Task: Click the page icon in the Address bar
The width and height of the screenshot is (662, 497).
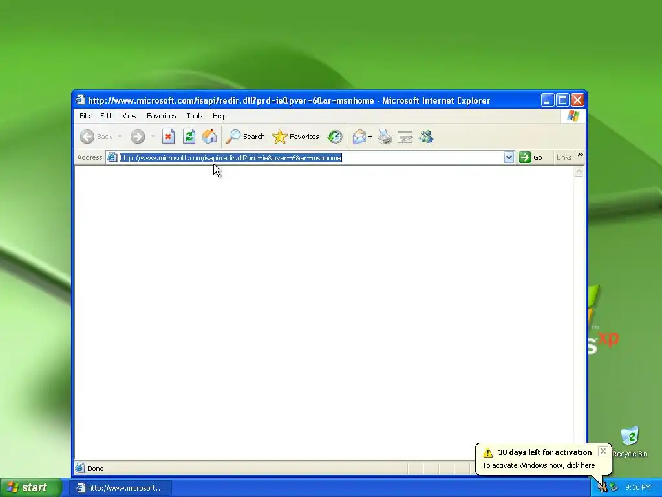Action: (x=112, y=158)
